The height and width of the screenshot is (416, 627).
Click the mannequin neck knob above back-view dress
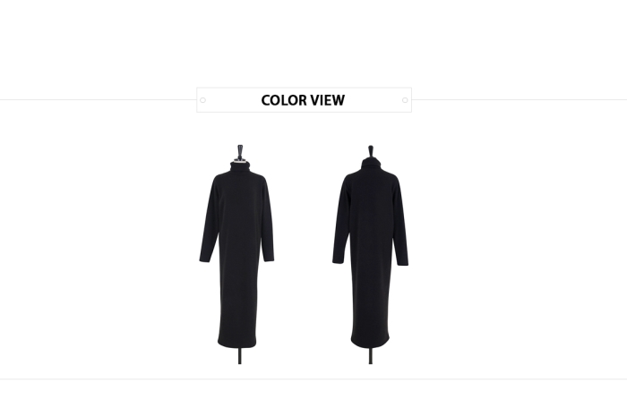371,152
